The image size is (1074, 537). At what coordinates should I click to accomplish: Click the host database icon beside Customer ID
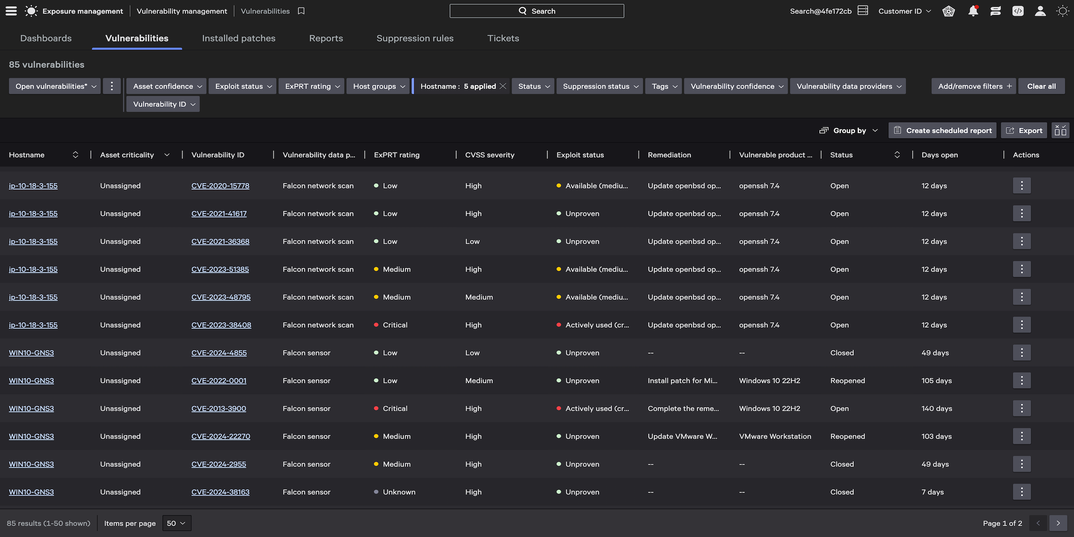point(862,10)
